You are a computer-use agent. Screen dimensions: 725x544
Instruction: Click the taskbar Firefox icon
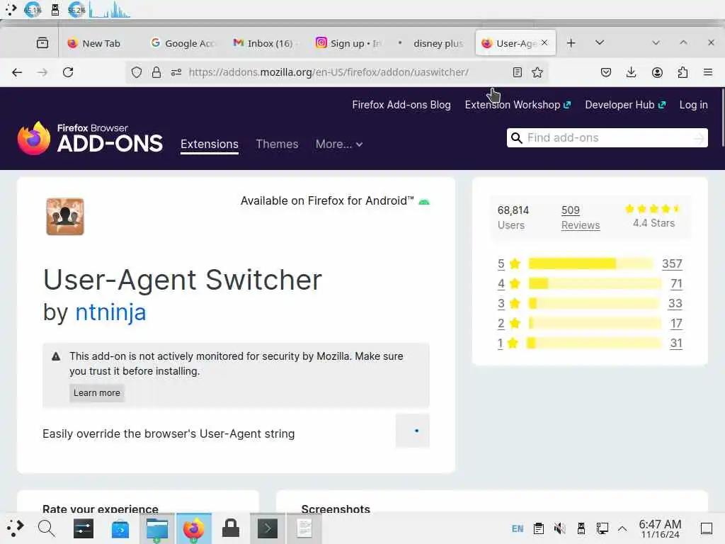(x=194, y=528)
